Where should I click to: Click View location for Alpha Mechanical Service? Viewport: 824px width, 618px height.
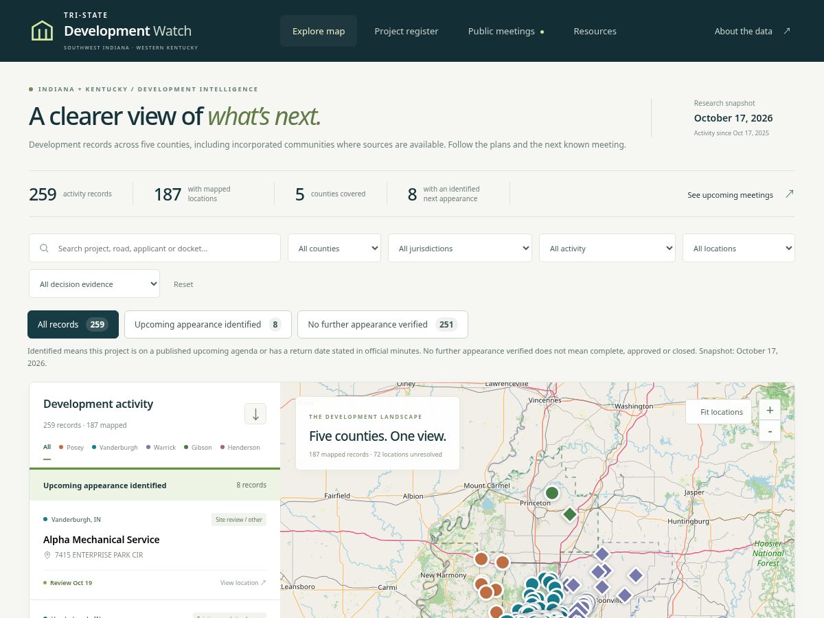click(243, 582)
